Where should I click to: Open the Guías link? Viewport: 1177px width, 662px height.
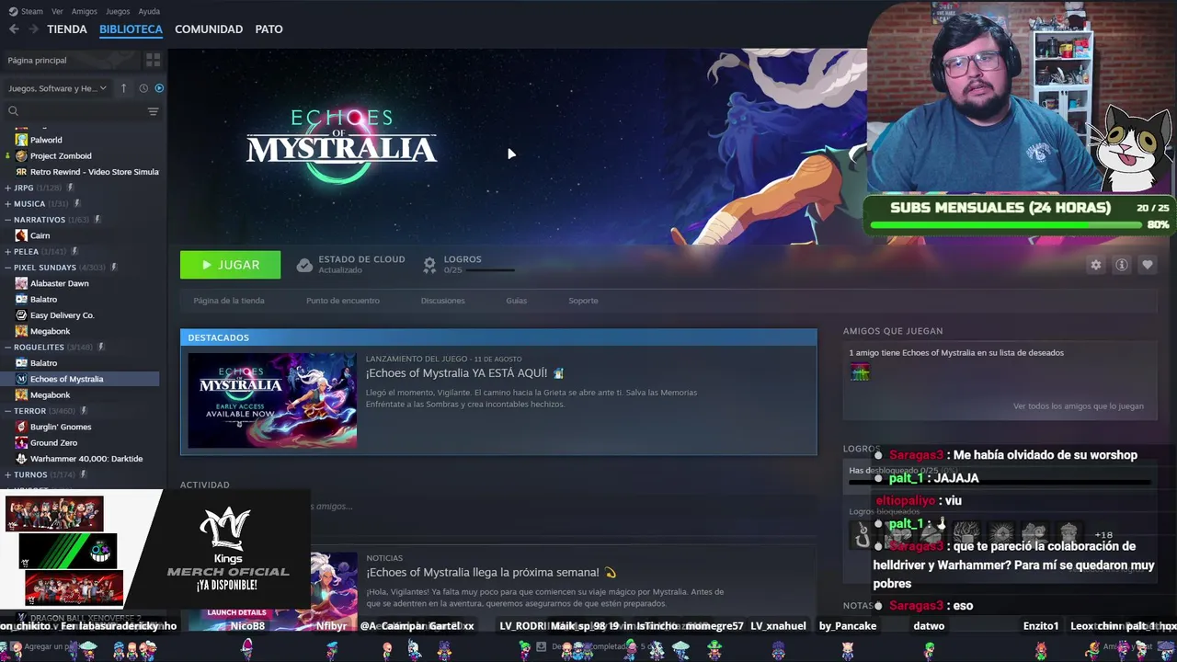pyautogui.click(x=516, y=301)
